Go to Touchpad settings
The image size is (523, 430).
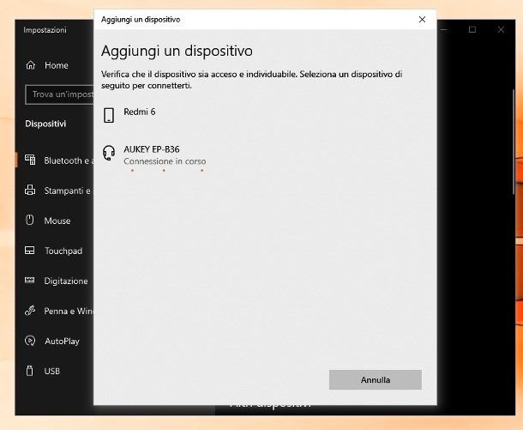pos(63,251)
